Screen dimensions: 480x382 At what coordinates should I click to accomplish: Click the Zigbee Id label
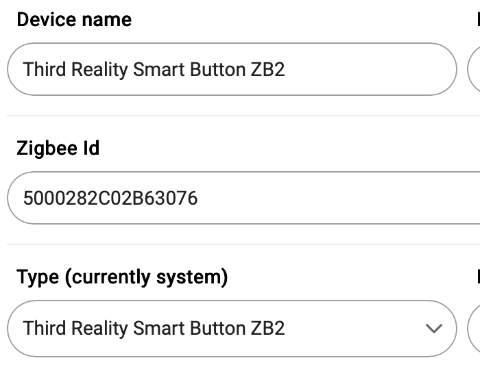click(x=58, y=149)
